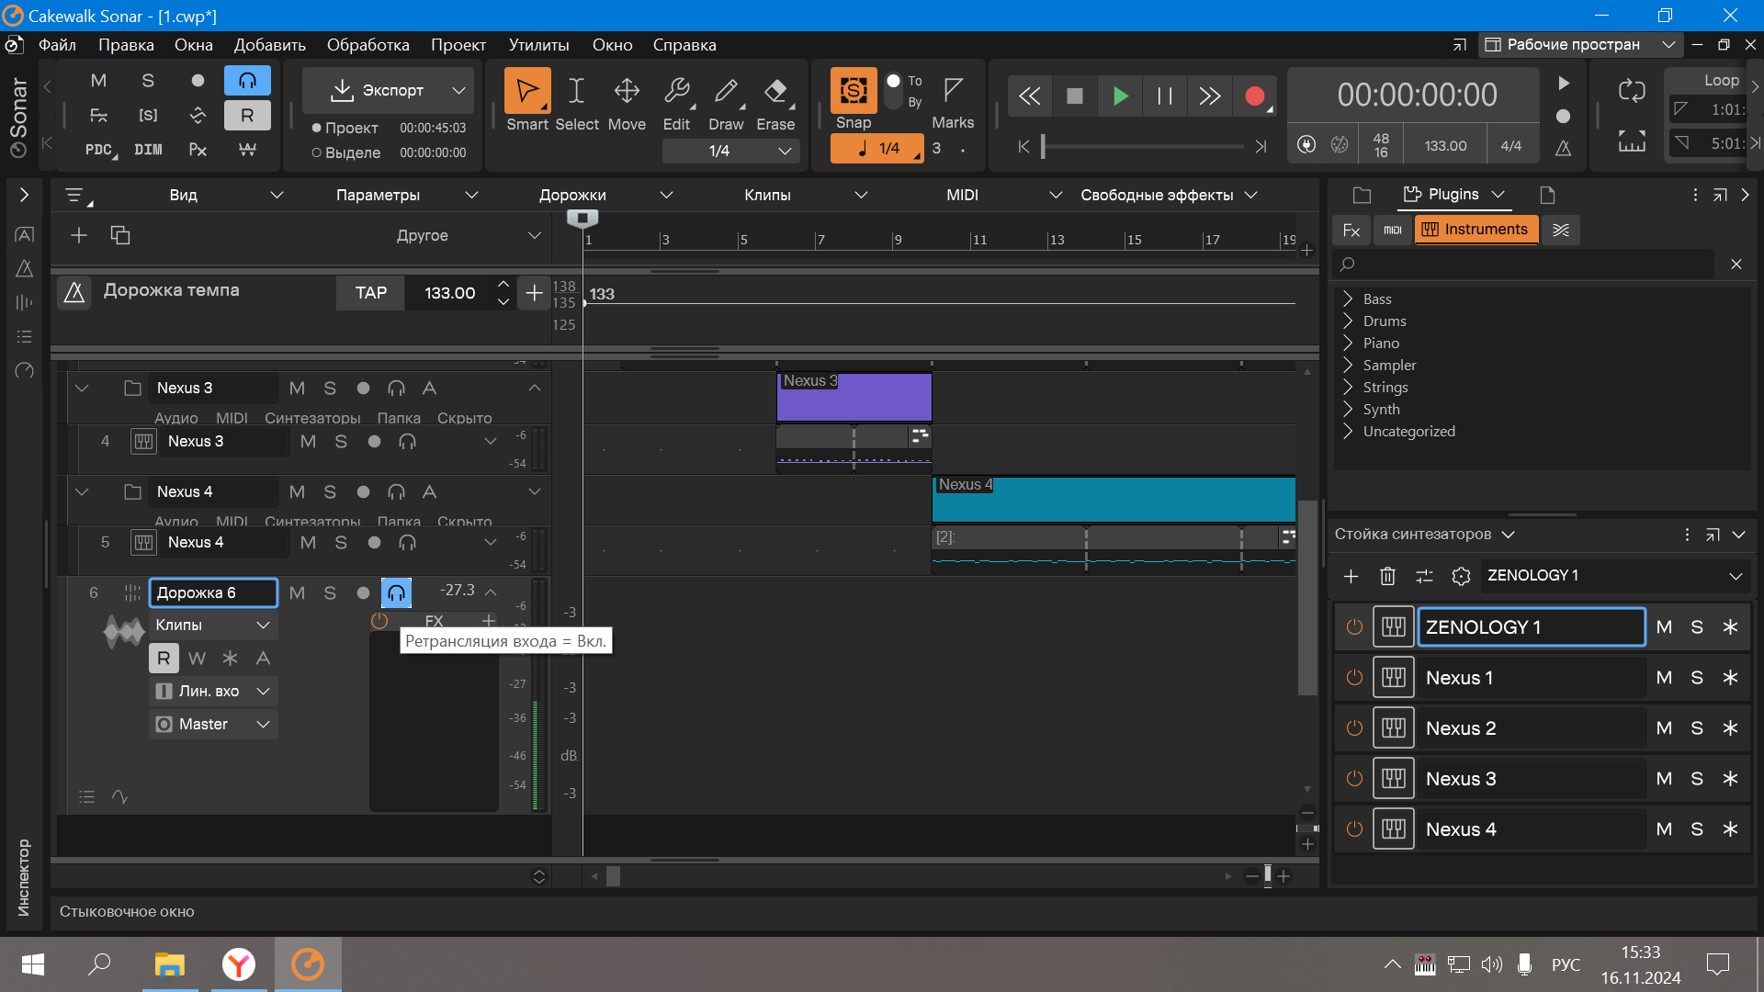Select the Edit tool

pos(676,91)
